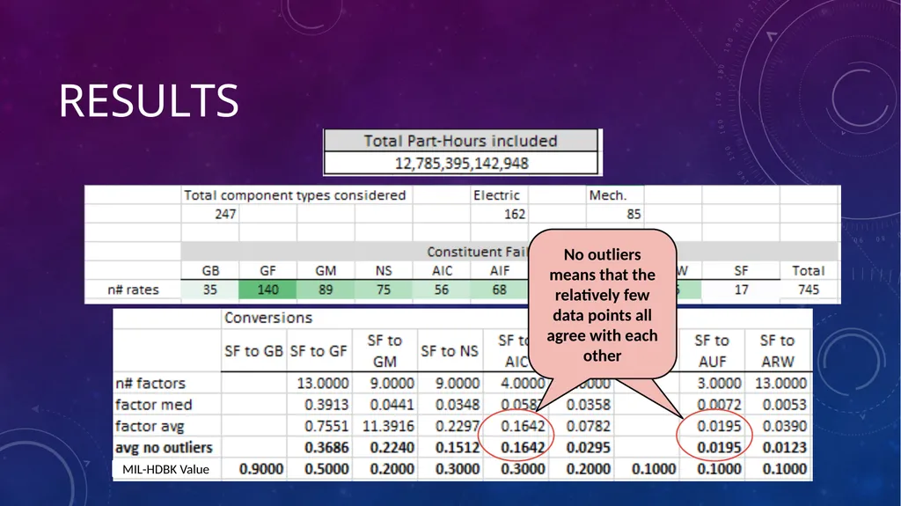This screenshot has height=506, width=901.
Task: Click the MIL-HDBK value 0.9000
Action: (260, 469)
